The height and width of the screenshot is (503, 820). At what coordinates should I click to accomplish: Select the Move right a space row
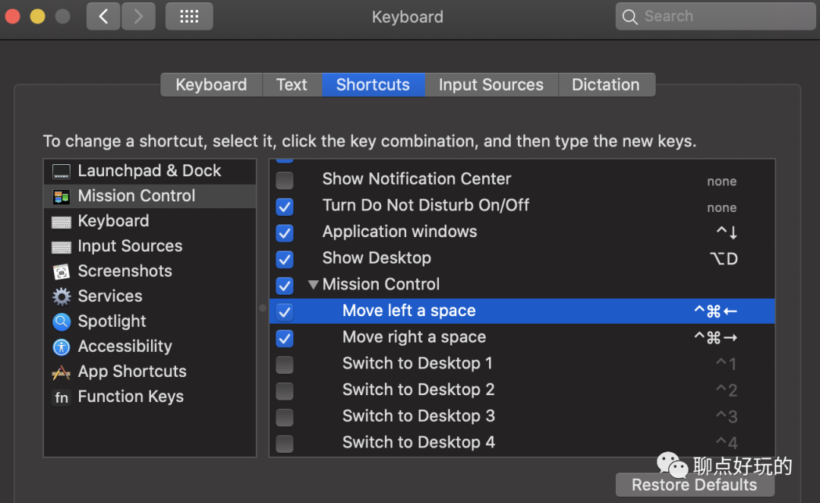(522, 337)
